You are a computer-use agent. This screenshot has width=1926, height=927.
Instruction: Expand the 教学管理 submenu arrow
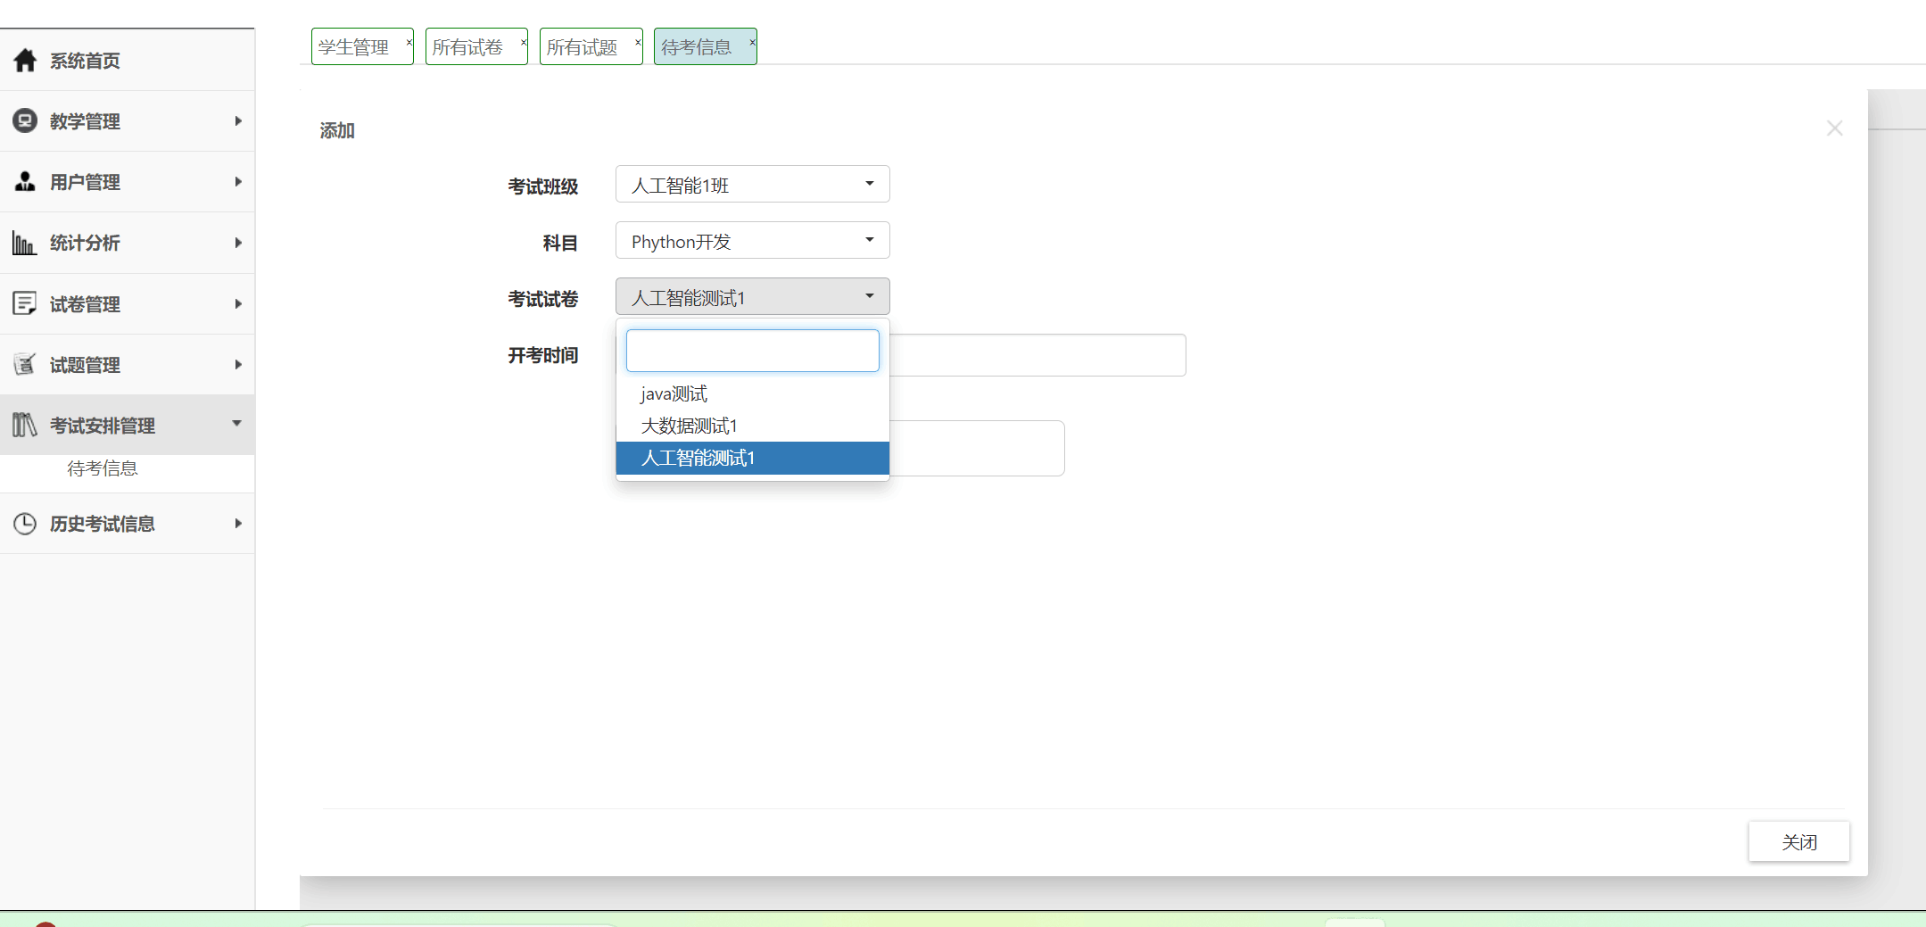coord(238,120)
